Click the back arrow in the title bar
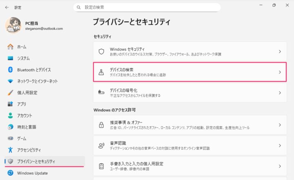This screenshot has height=180, width=294. (7, 7)
